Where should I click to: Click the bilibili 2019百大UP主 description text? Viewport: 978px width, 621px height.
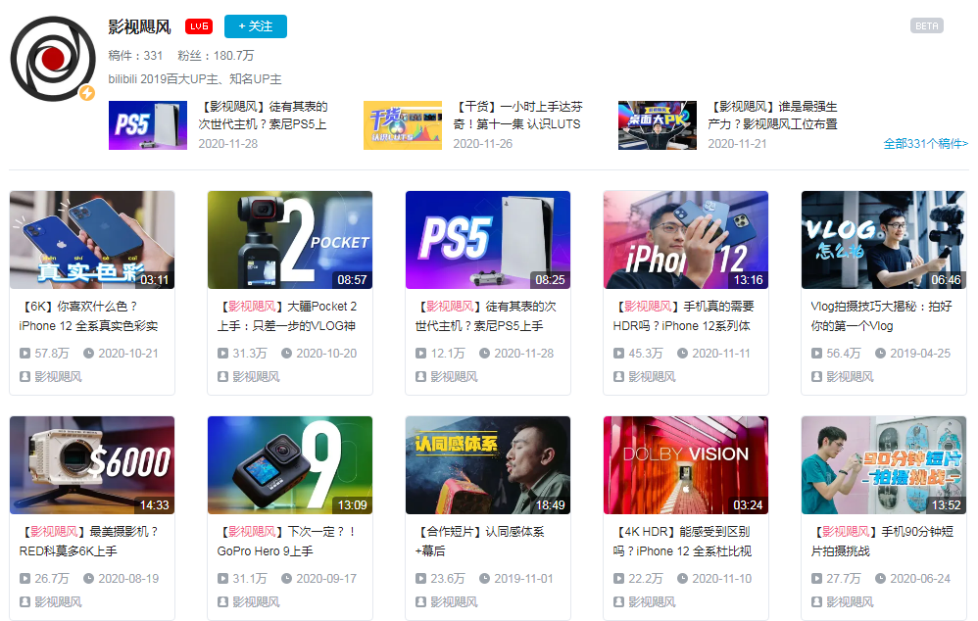(195, 79)
